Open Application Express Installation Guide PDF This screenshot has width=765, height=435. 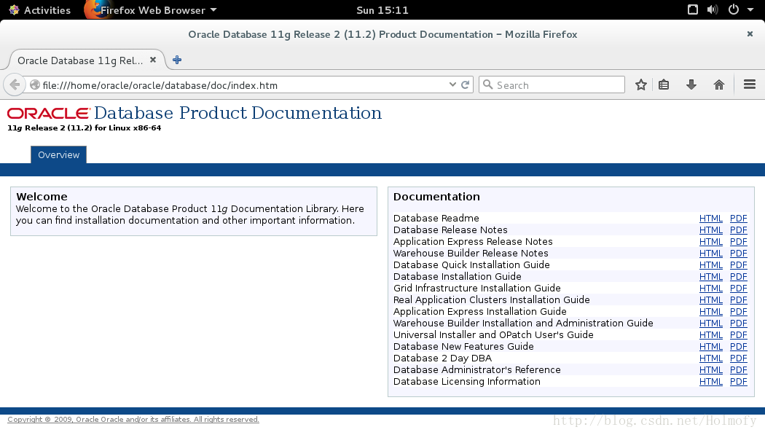click(739, 312)
